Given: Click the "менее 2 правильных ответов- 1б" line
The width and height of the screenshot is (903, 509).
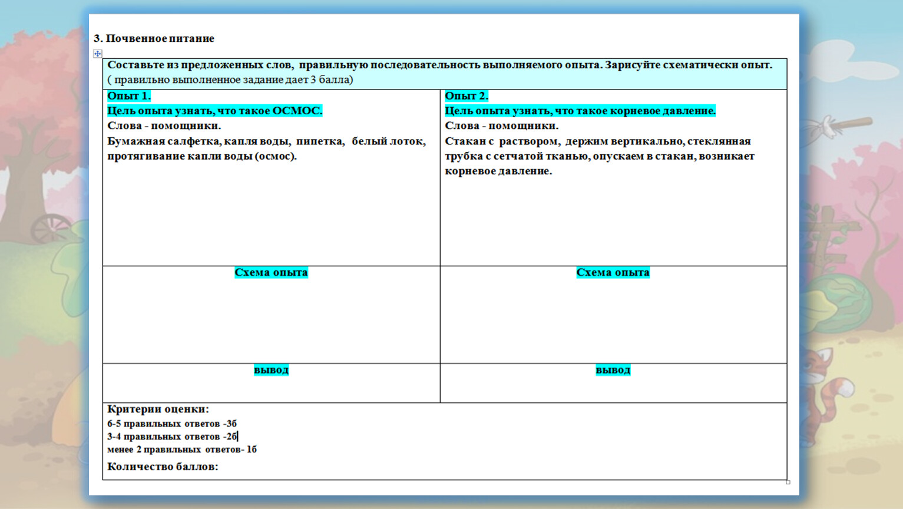Looking at the screenshot, I should (181, 449).
